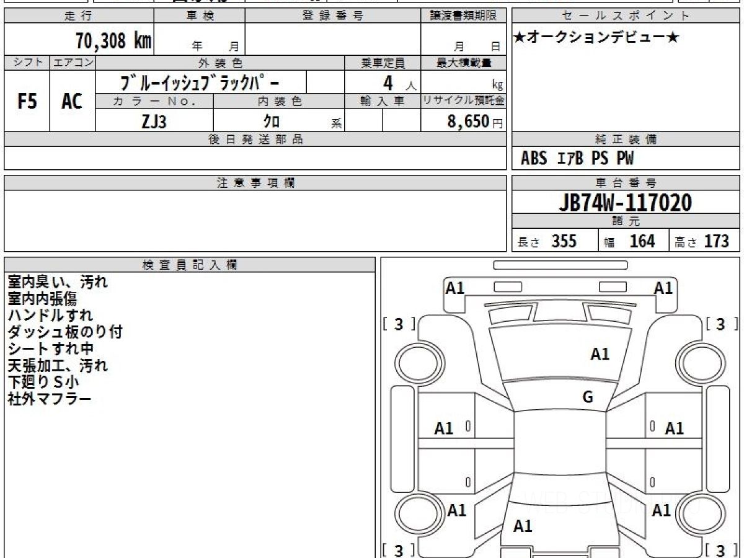Image resolution: width=744 pixels, height=558 pixels.
Task: Click the 4 人 seating capacity value
Action: pyautogui.click(x=399, y=83)
